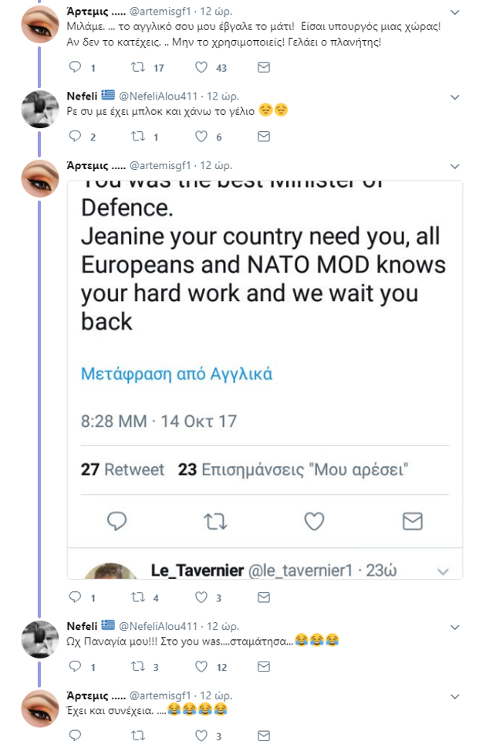The height and width of the screenshot is (748, 486).
Task: Reply to the last Άρτεμις tweet
Action: 75,736
